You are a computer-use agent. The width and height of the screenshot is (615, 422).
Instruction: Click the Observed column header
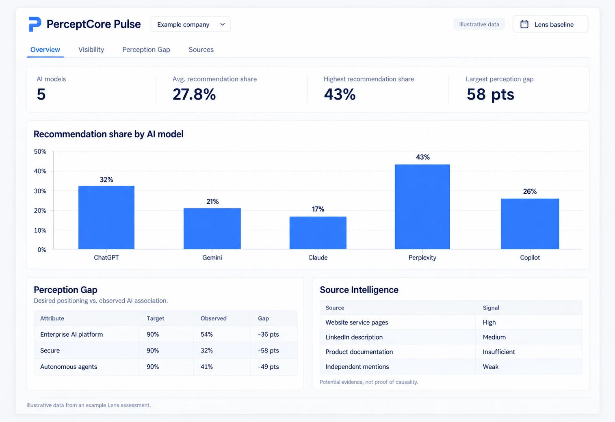coord(214,318)
